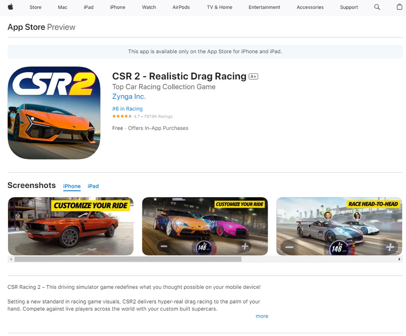Open the iPhone menu in navigation bar

pyautogui.click(x=117, y=7)
